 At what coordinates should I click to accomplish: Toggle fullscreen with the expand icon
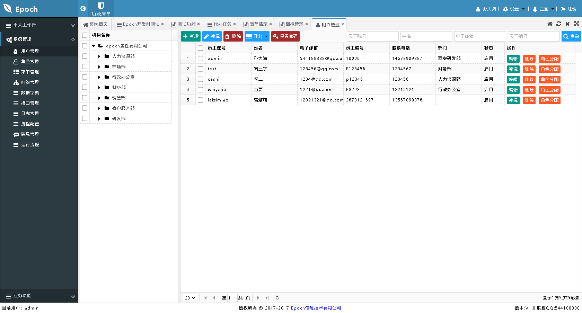tap(577, 24)
